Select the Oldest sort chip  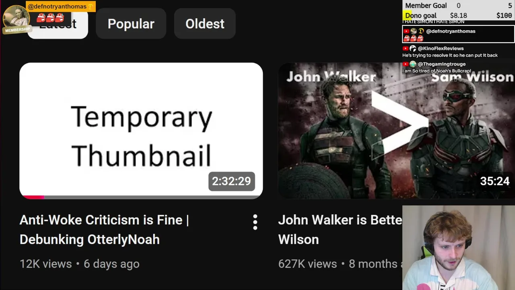[205, 24]
